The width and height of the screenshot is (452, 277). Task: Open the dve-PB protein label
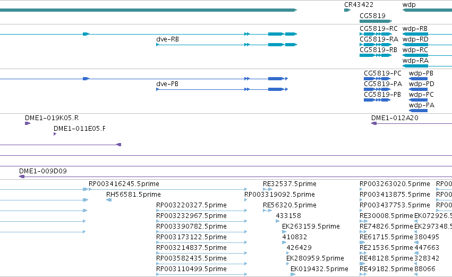[x=167, y=84]
